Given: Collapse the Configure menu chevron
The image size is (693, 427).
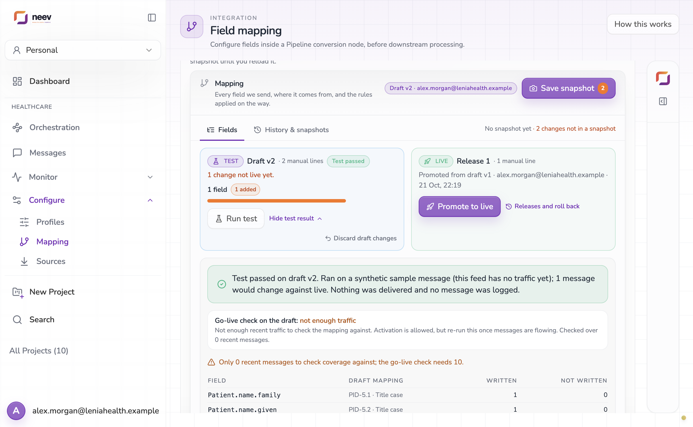Looking at the screenshot, I should pyautogui.click(x=150, y=200).
